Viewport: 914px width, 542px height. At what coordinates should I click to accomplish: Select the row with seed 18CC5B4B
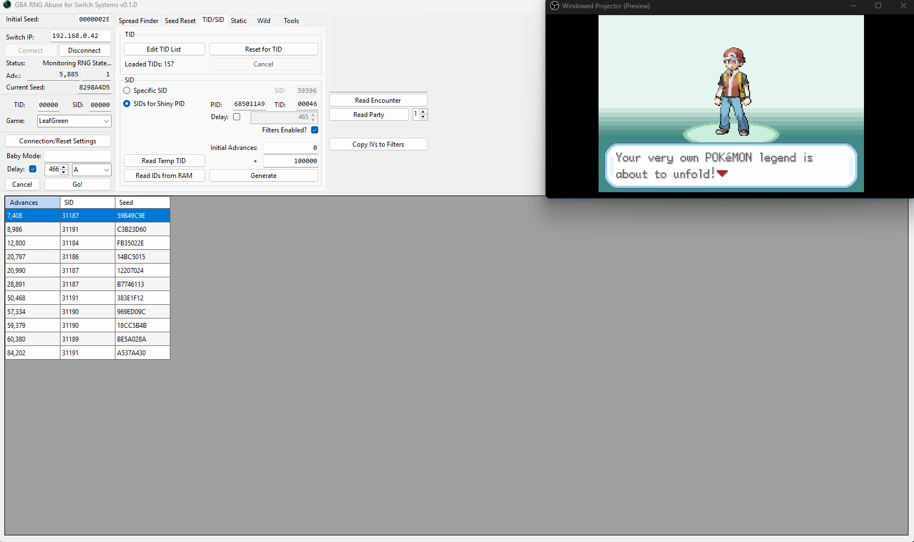click(87, 326)
